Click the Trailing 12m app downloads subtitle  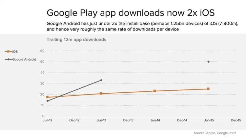click(76, 40)
